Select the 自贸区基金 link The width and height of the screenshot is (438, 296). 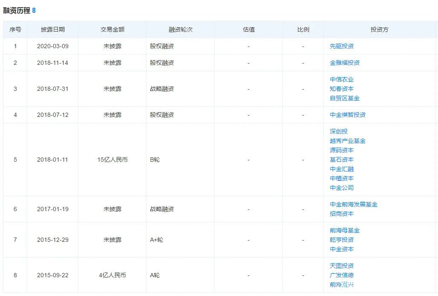[x=345, y=99]
